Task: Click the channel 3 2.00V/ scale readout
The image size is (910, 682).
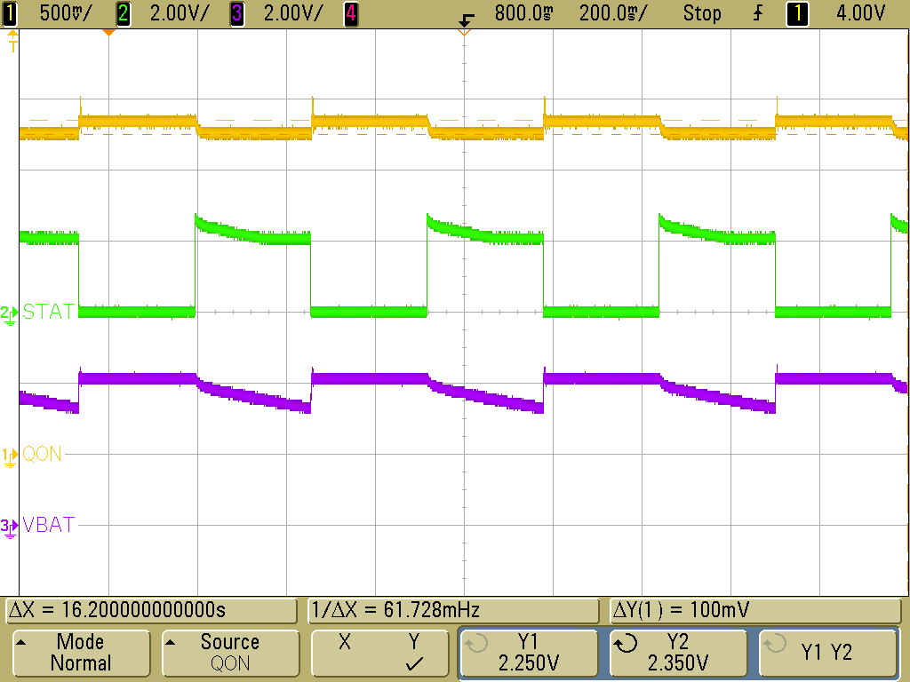Action: point(292,13)
